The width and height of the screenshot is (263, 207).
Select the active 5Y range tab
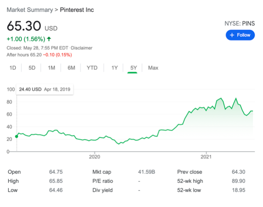133,68
